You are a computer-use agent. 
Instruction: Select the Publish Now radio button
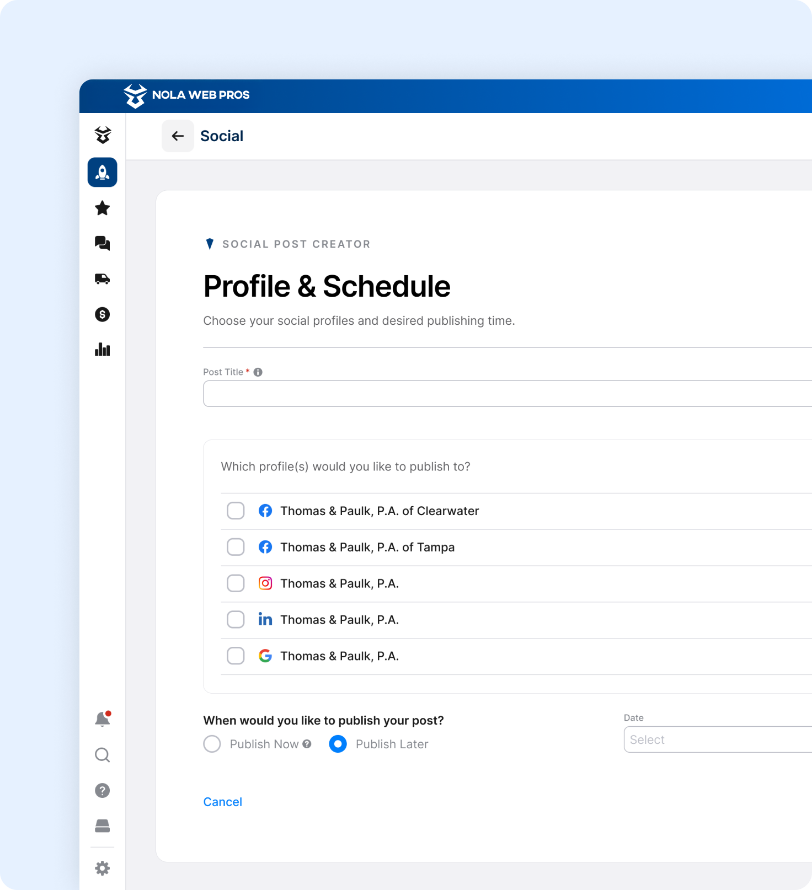click(x=212, y=744)
